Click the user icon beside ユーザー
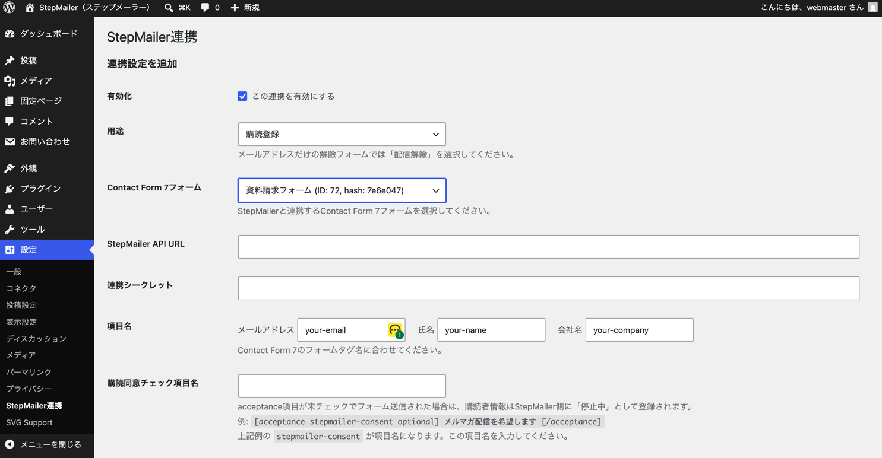Screen dimensions: 882x458 [x=10, y=209]
